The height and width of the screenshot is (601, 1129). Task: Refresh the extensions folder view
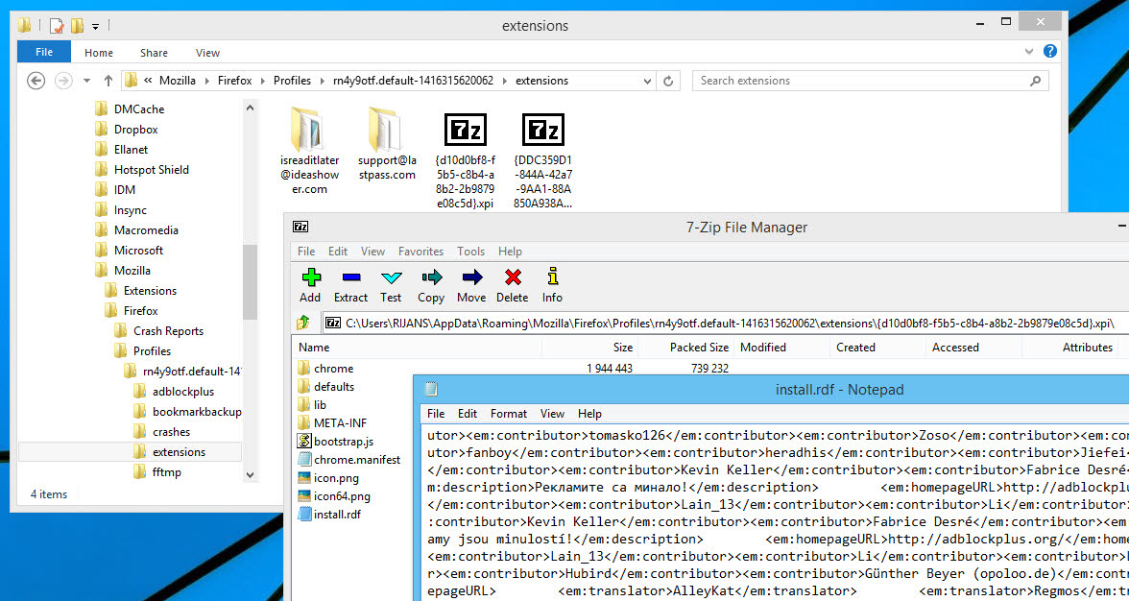pyautogui.click(x=670, y=81)
